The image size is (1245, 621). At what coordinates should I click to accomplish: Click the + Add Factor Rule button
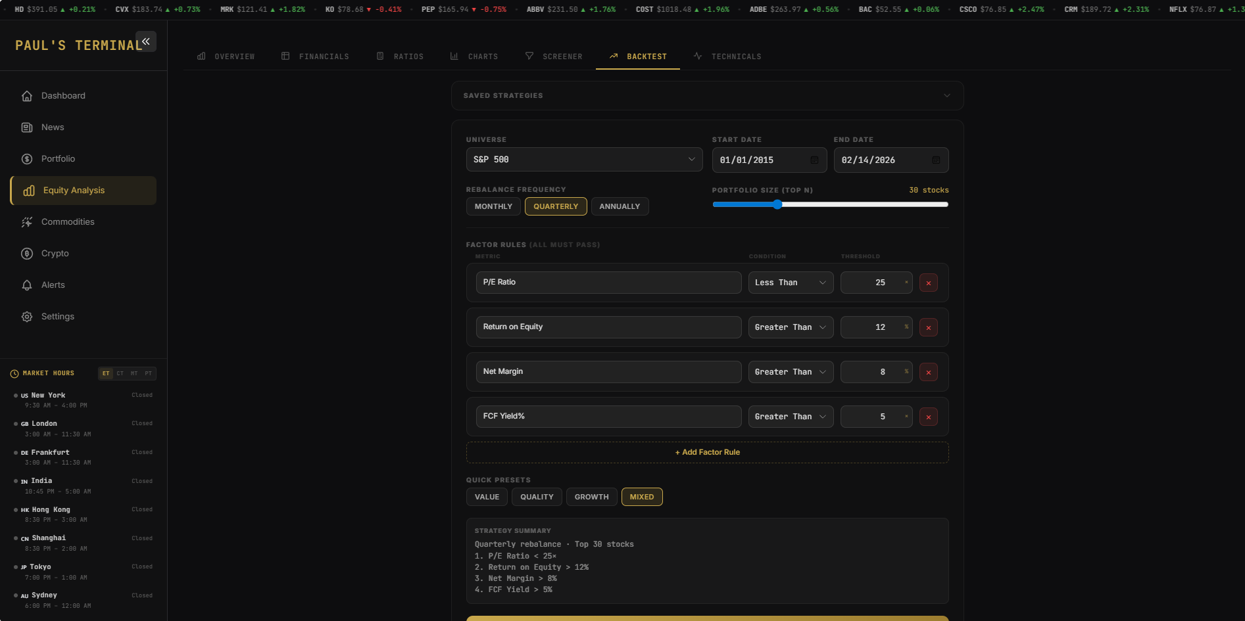pos(706,452)
